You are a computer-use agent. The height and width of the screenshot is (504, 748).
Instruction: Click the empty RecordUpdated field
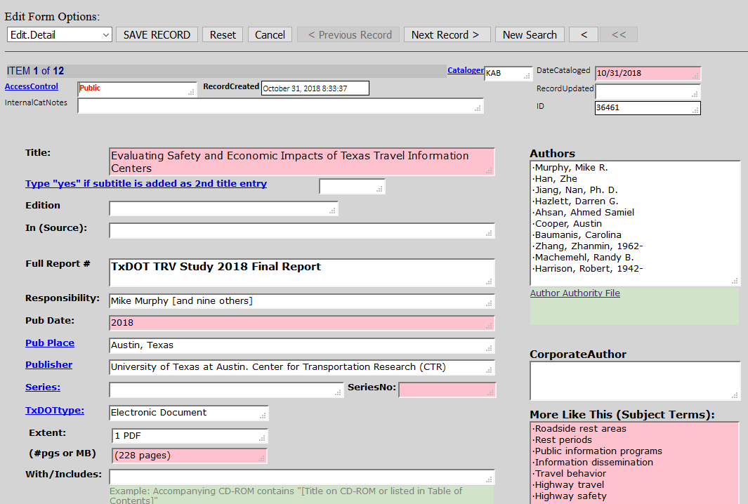coord(648,91)
